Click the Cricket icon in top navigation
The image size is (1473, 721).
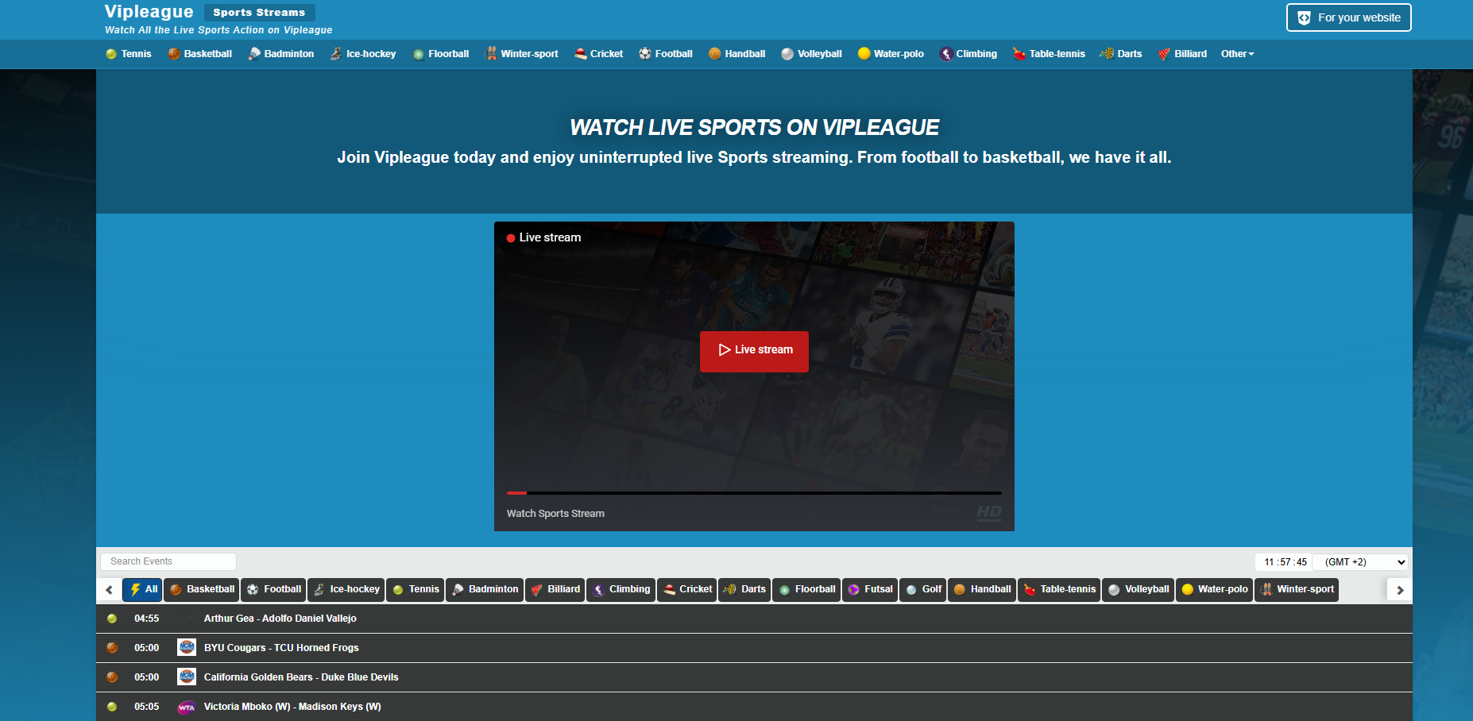[579, 54]
